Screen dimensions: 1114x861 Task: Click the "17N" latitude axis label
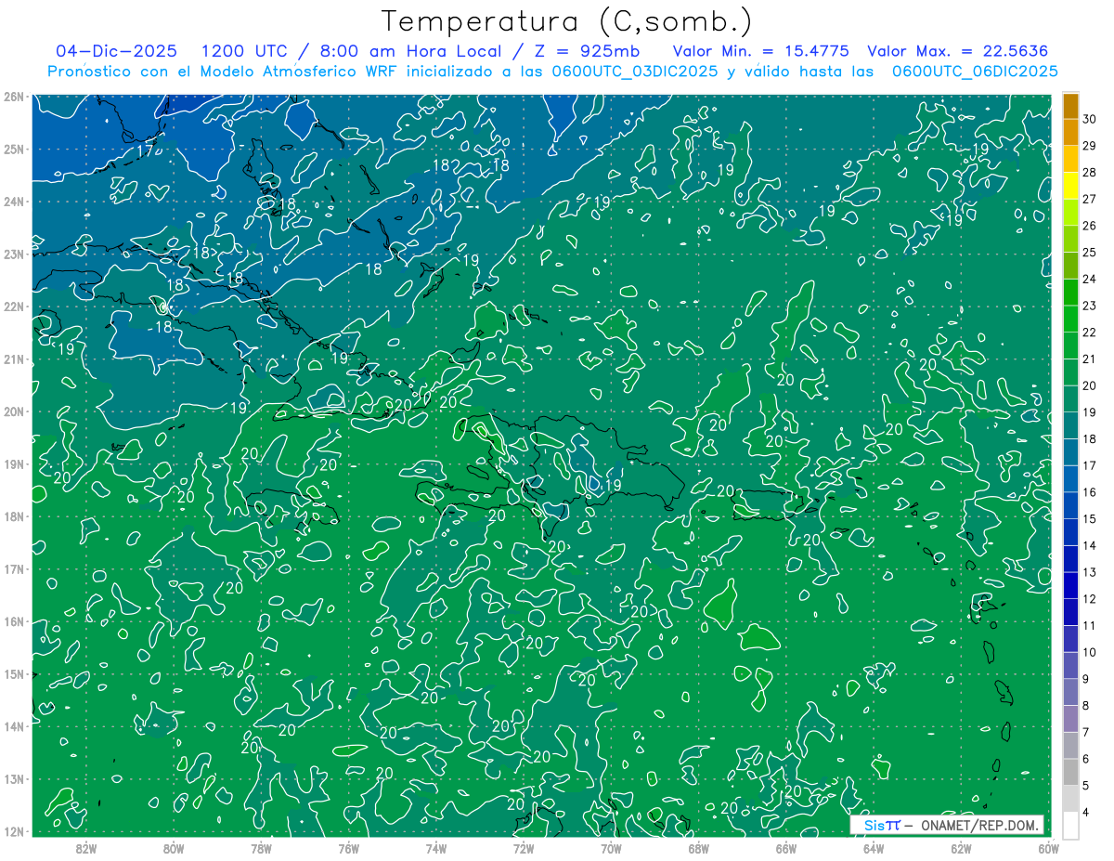tap(14, 569)
